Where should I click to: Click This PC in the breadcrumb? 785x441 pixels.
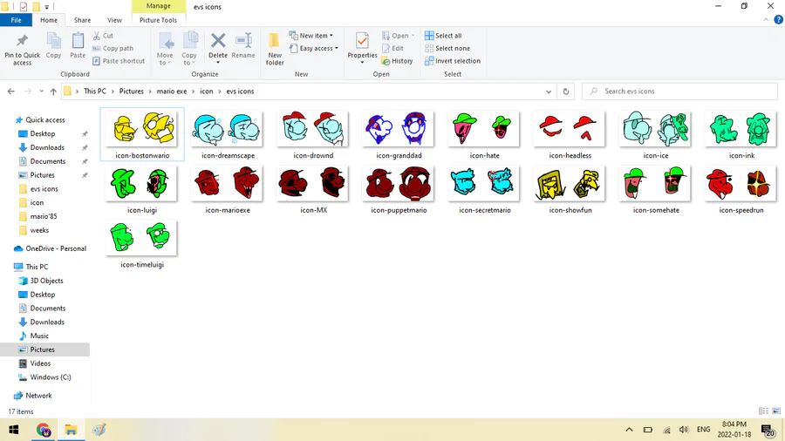click(x=94, y=91)
